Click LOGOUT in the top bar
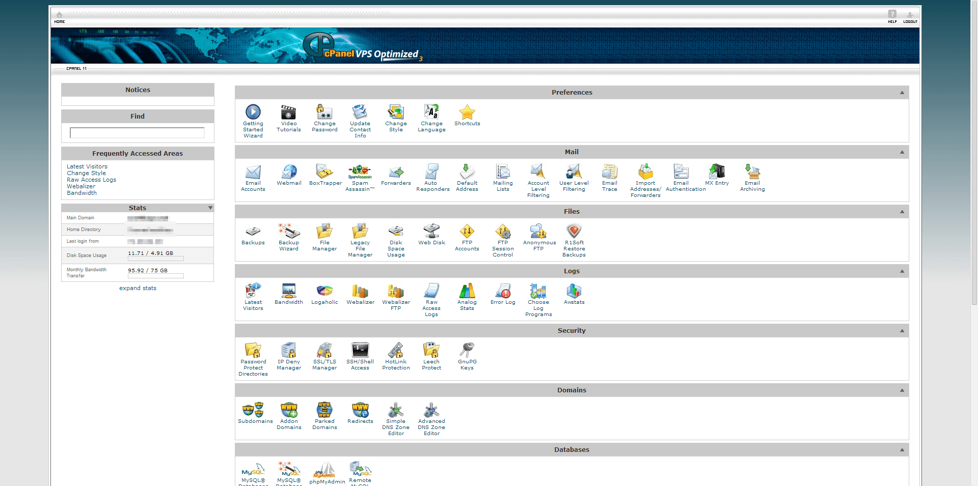978x486 pixels. (910, 17)
